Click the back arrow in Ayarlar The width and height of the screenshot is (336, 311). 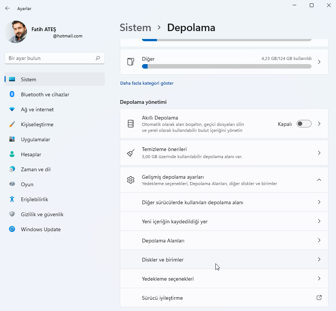pyautogui.click(x=7, y=8)
